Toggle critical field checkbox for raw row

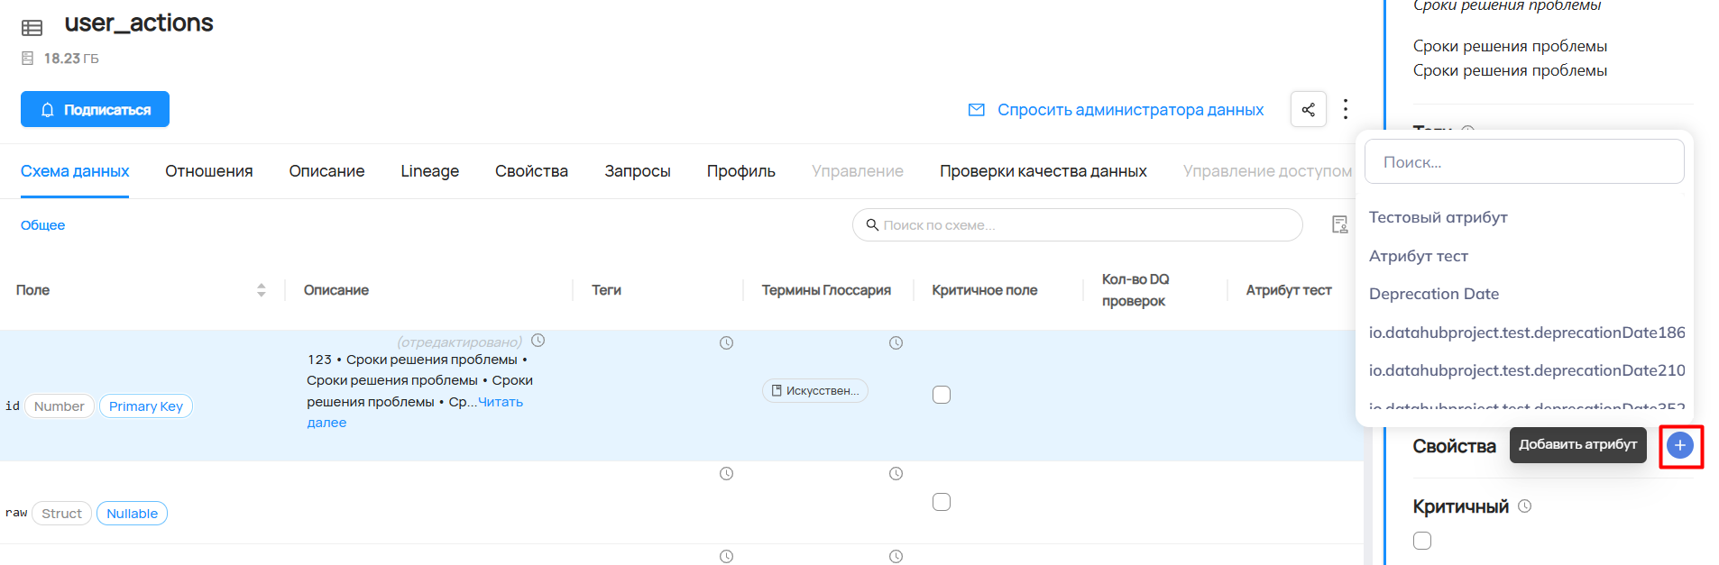click(x=942, y=502)
